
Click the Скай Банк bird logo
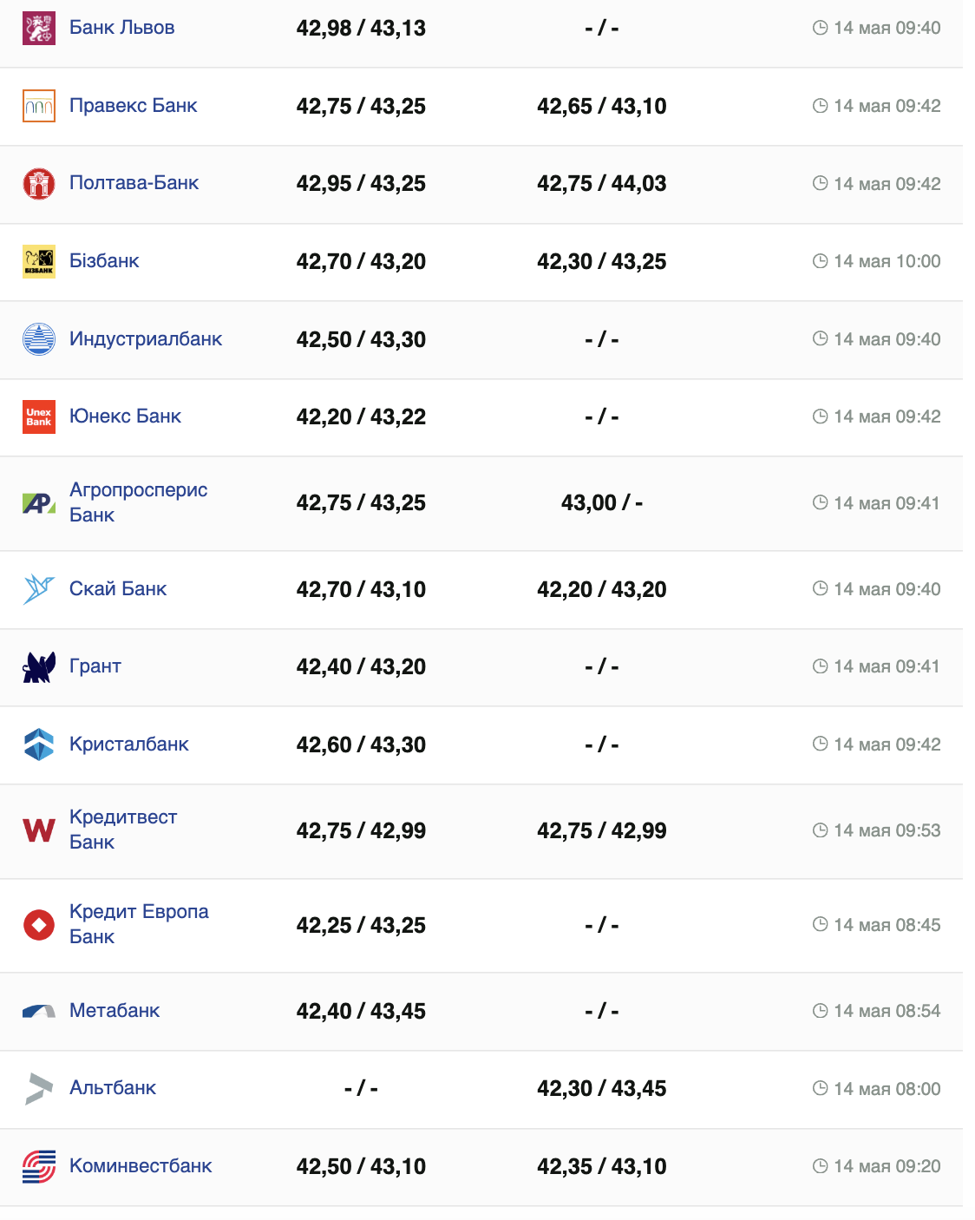(x=39, y=589)
